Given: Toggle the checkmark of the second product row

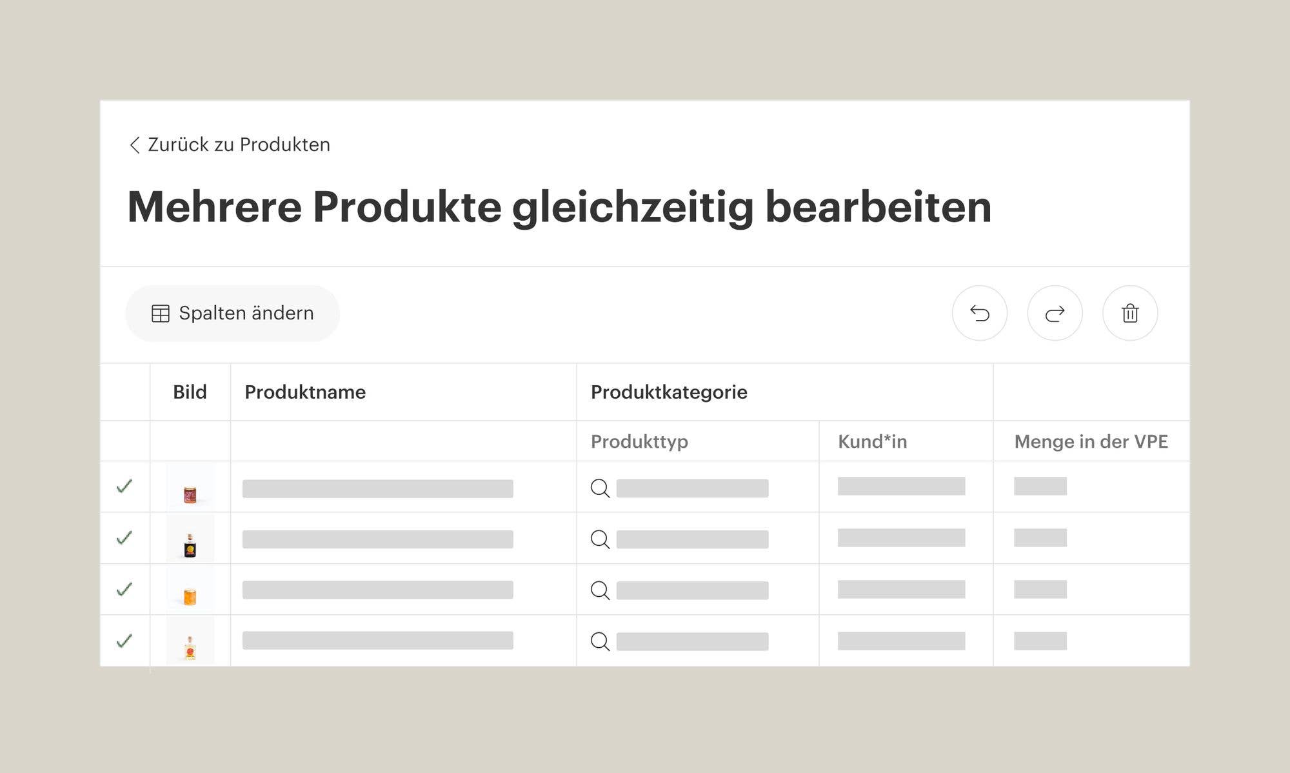Looking at the screenshot, I should [x=124, y=537].
